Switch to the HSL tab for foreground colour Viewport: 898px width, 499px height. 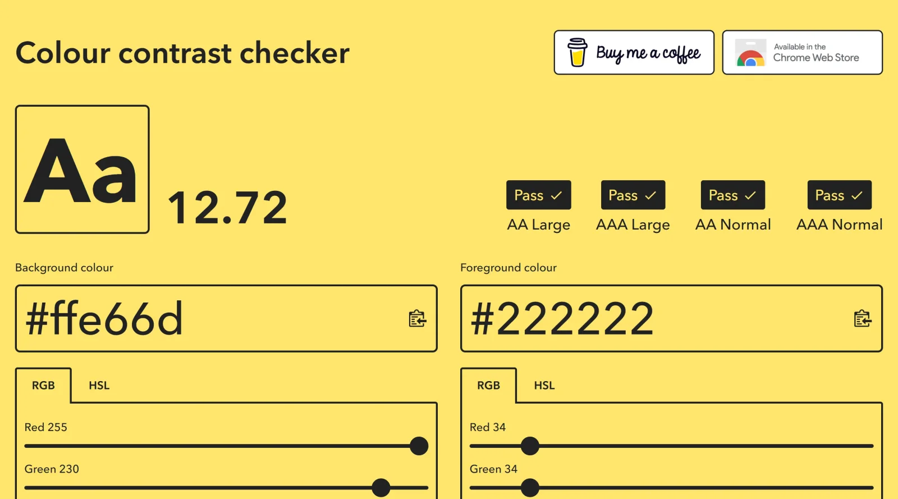coord(543,385)
